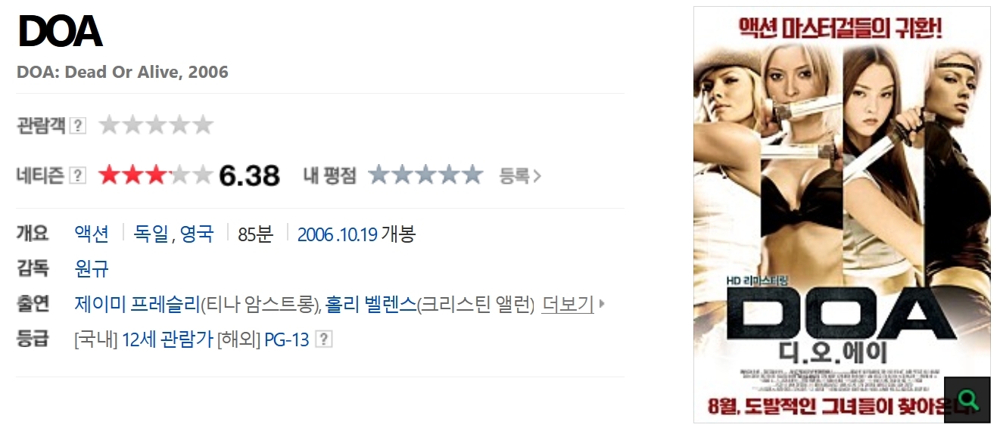Image resolution: width=1000 pixels, height=437 pixels.
Task: Open actor 홀리 벨렌스's page
Action: 371,305
